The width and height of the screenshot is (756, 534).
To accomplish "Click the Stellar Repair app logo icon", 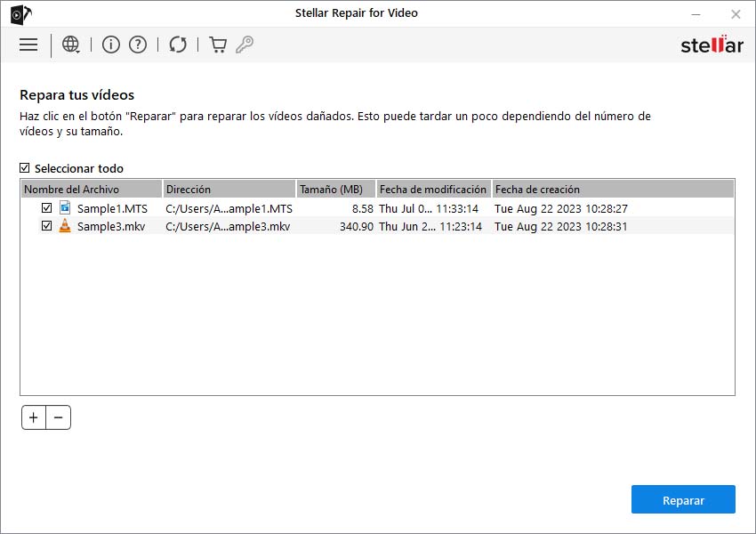I will 20,14.
